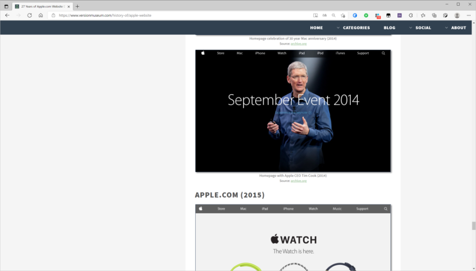Screen dimensions: 476x271
Task: View site security lock information
Action: click(x=53, y=15)
